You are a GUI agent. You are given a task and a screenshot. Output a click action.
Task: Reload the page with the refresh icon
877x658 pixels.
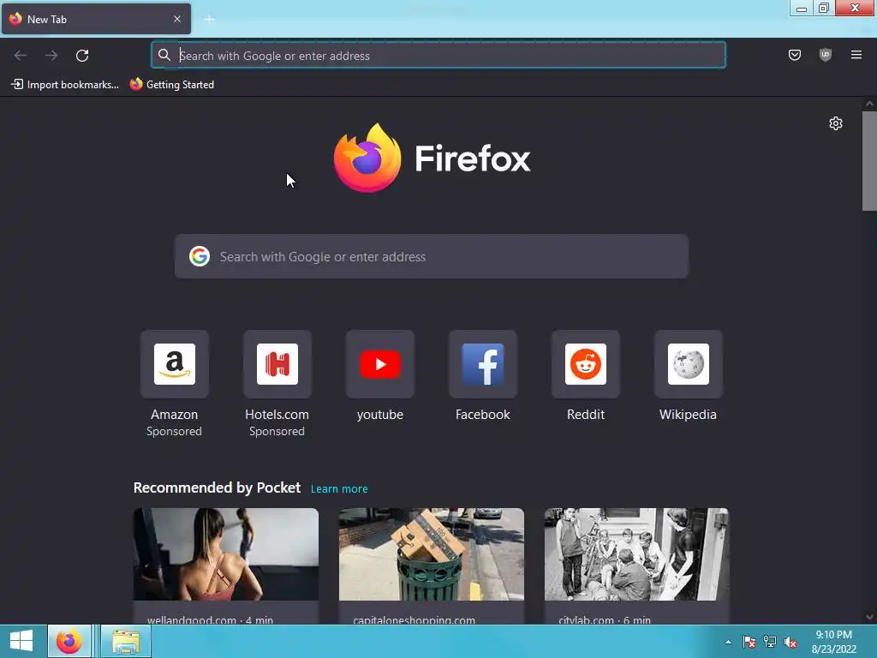[82, 56]
